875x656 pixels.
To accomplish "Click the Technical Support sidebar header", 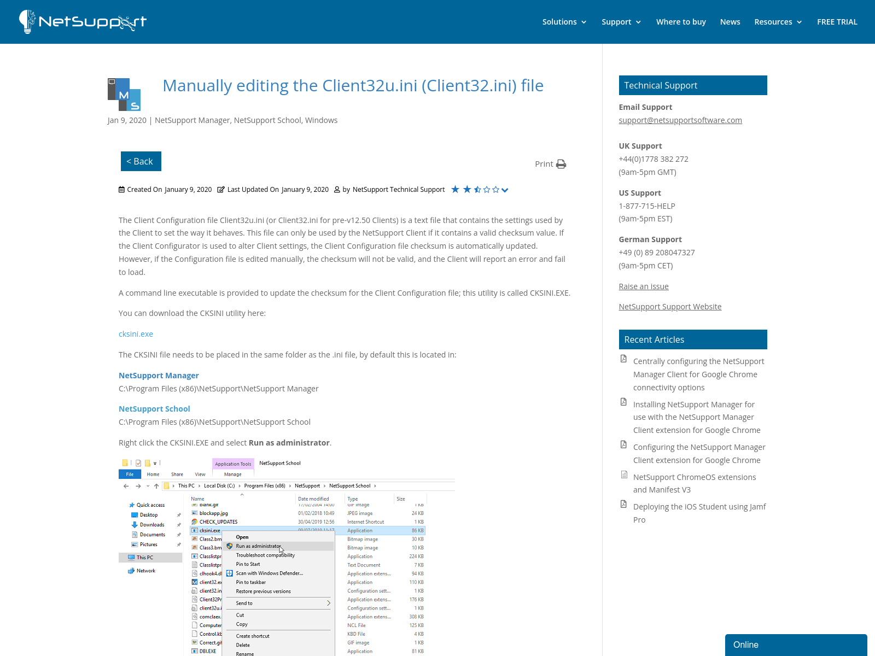I will click(693, 85).
